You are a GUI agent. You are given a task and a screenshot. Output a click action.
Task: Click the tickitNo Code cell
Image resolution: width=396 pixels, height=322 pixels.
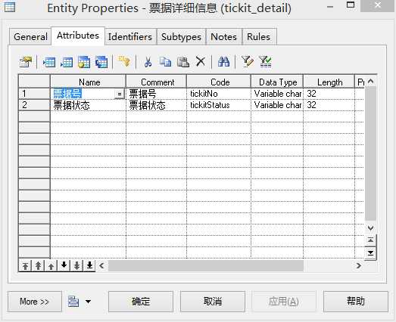[219, 94]
